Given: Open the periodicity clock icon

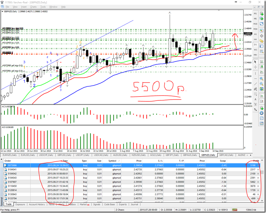Looking at the screenshot, I should click(262, 113).
